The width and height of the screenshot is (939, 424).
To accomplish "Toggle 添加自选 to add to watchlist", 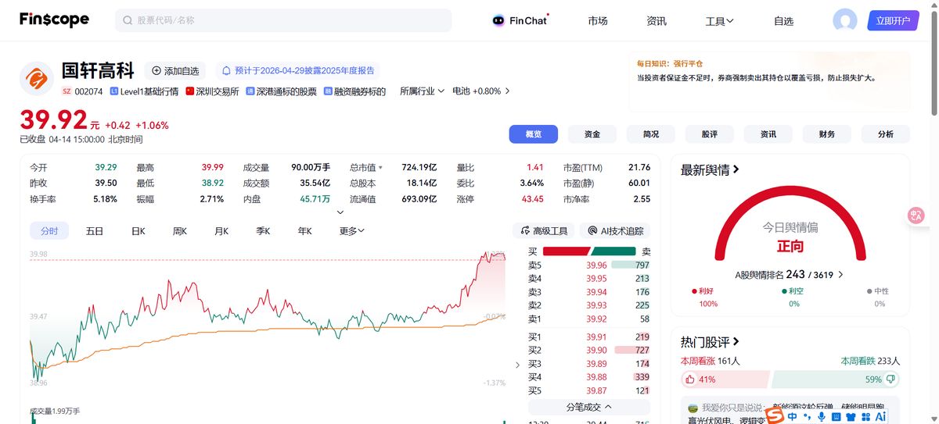I will [175, 71].
